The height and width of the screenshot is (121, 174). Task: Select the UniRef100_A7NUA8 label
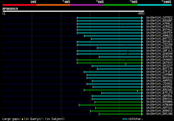tap(159, 105)
